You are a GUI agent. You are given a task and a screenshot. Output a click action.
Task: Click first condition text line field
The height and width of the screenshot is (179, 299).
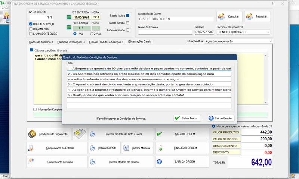149,69
